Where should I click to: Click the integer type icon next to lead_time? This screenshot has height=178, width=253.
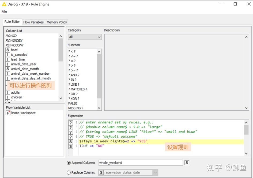pyautogui.click(x=7, y=59)
